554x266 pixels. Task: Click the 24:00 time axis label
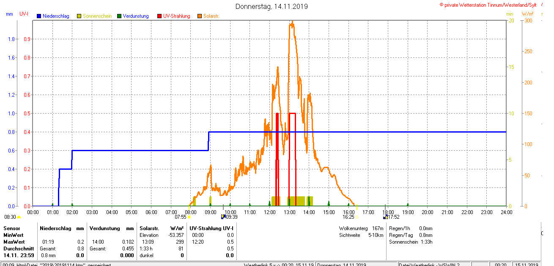506,212
